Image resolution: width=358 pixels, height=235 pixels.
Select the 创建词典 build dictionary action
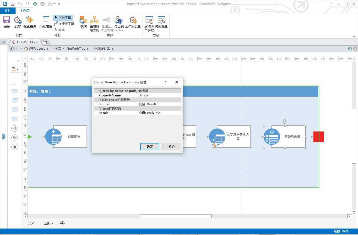[66, 137]
